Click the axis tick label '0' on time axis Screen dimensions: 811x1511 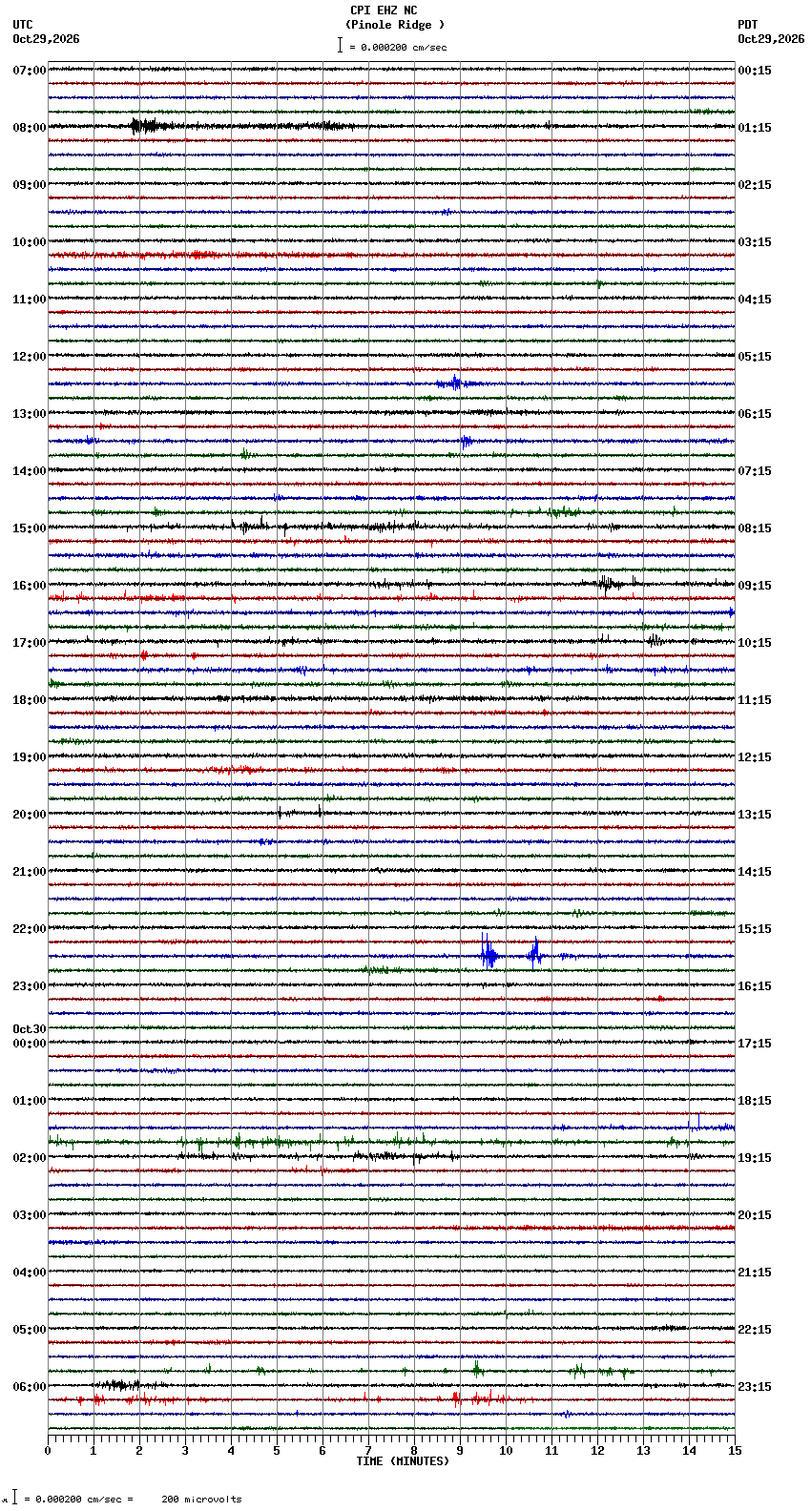[48, 1451]
